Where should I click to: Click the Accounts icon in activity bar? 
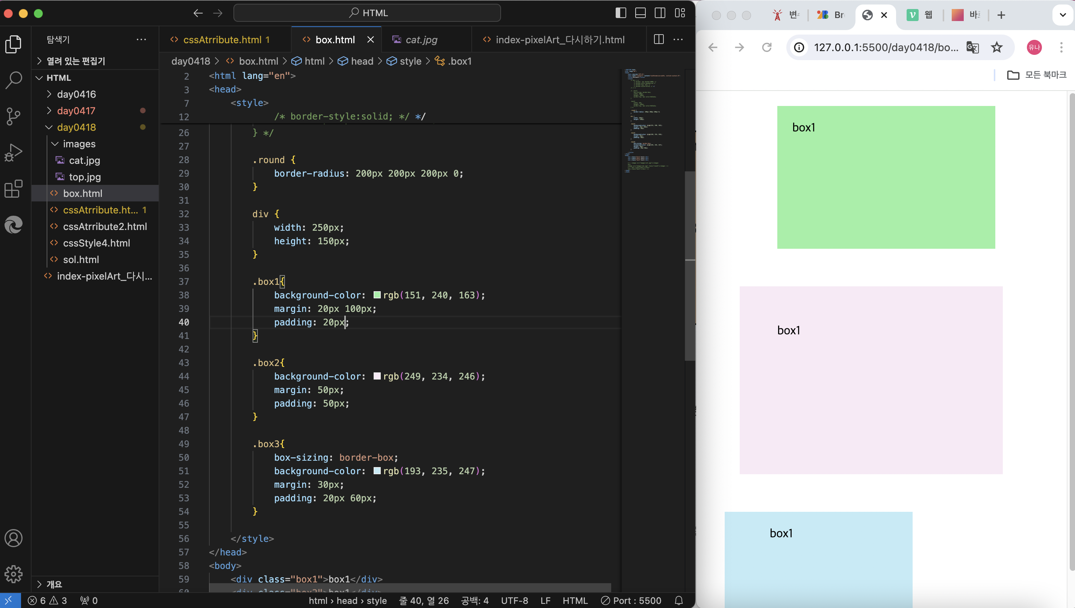click(14, 538)
